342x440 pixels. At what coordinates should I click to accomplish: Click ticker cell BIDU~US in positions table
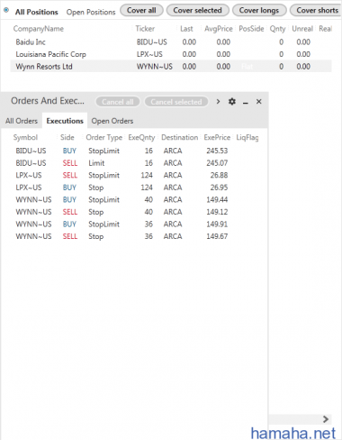tap(152, 42)
